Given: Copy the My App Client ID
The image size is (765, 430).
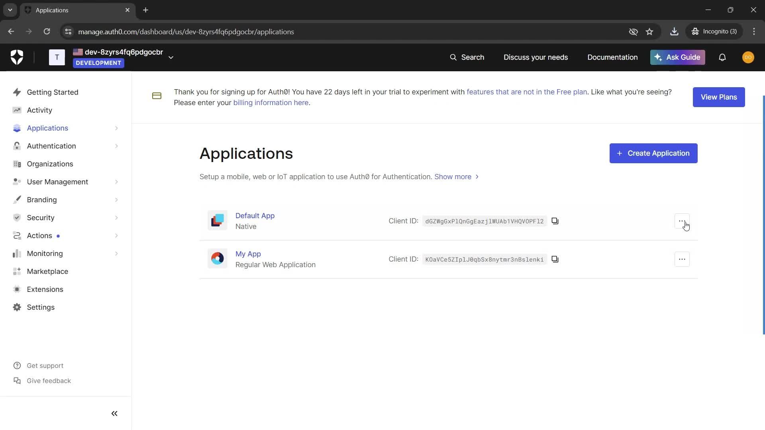Looking at the screenshot, I should coord(555,259).
